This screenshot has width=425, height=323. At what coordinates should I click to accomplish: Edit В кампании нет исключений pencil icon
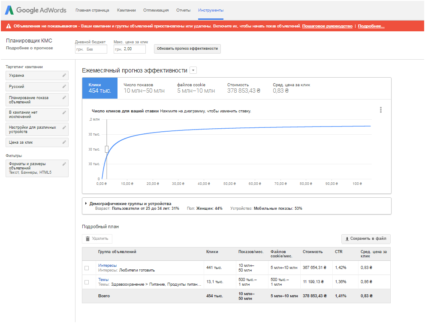64,112
